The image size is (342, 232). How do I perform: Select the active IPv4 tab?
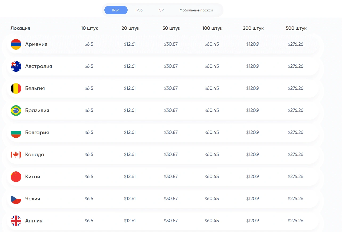click(x=116, y=10)
